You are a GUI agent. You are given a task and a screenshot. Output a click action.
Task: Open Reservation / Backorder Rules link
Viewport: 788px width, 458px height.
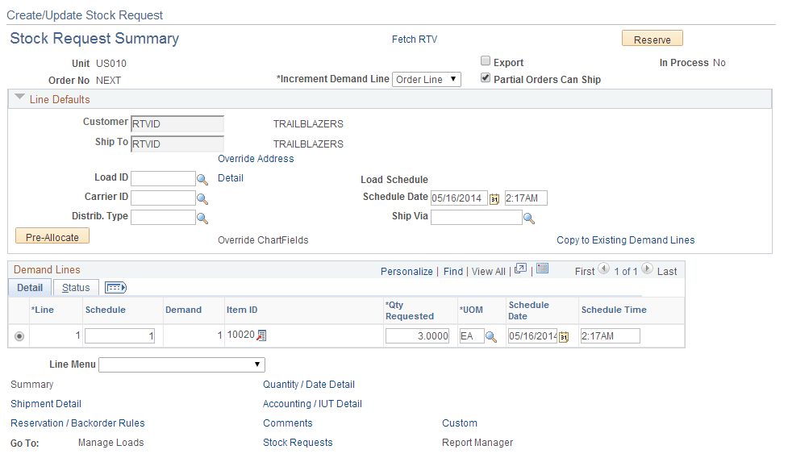tap(77, 423)
